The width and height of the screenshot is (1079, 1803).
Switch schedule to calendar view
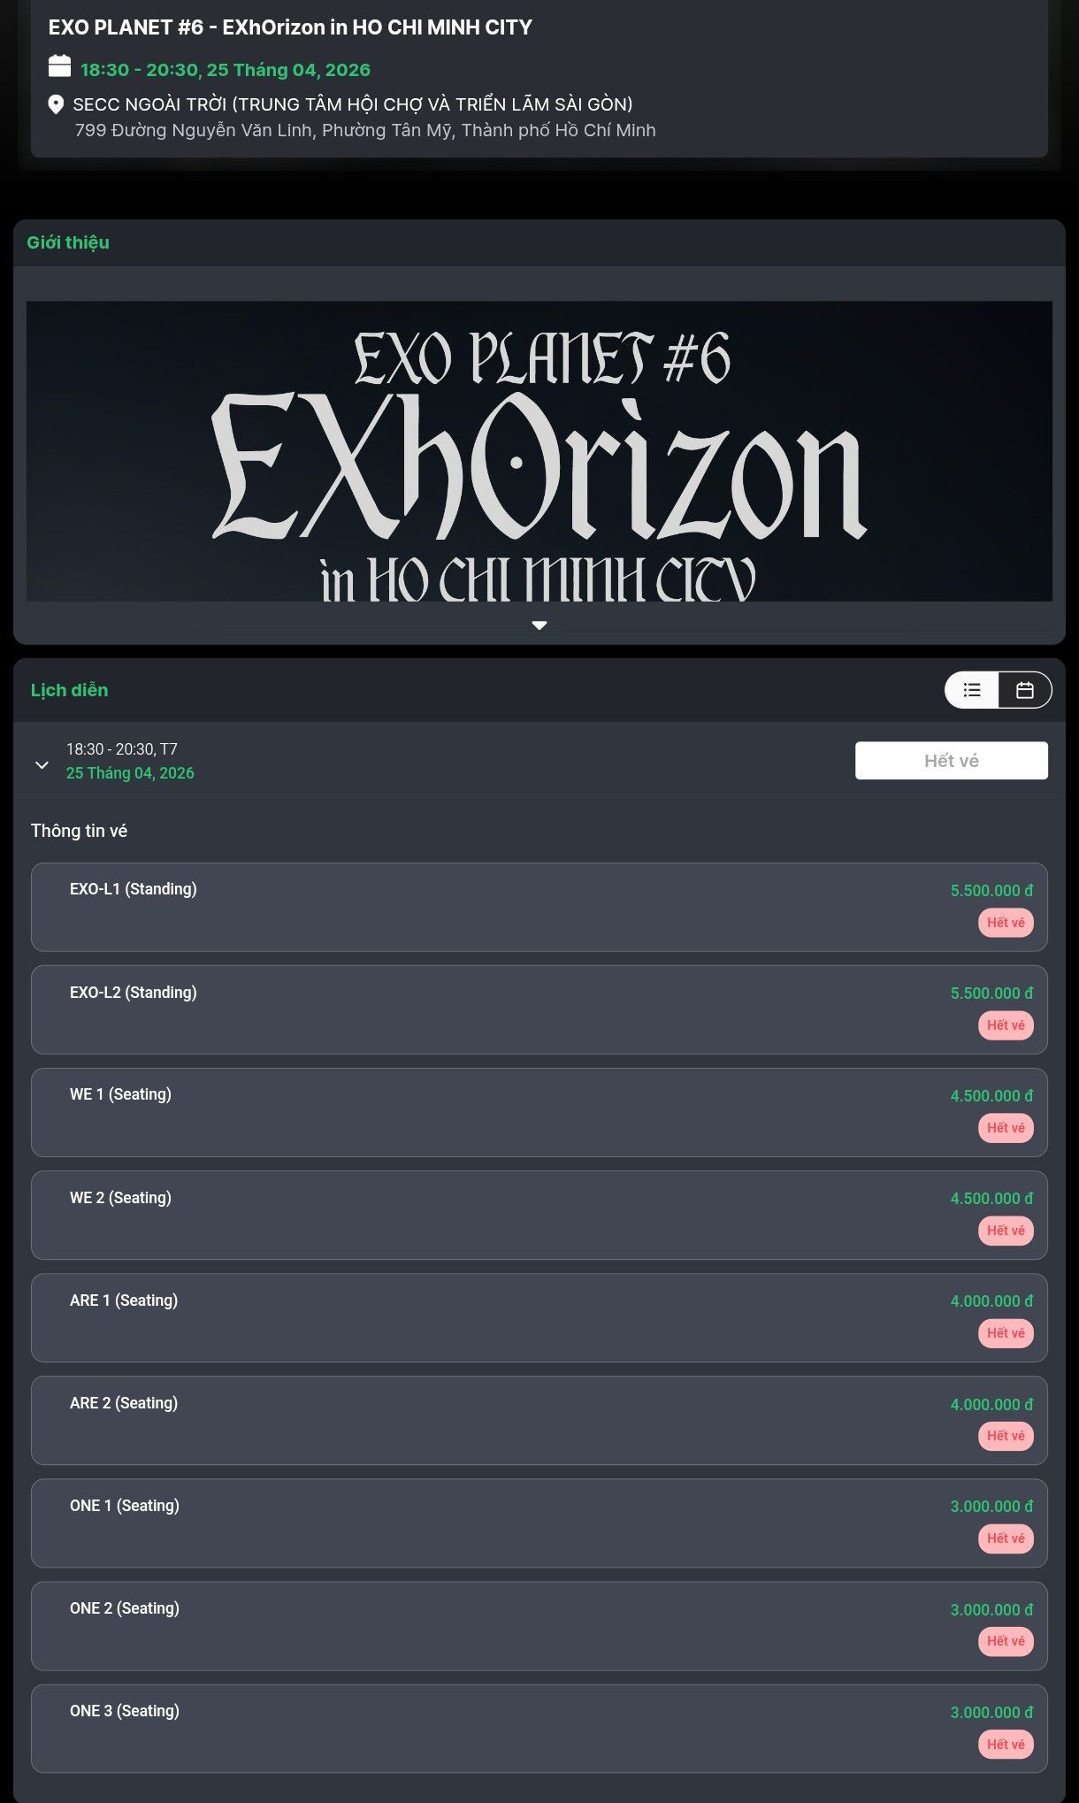[1025, 690]
